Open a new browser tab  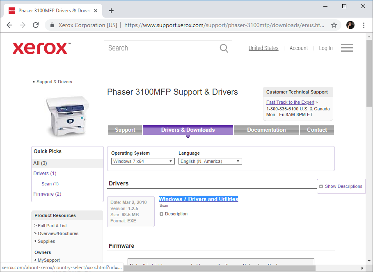coord(111,11)
